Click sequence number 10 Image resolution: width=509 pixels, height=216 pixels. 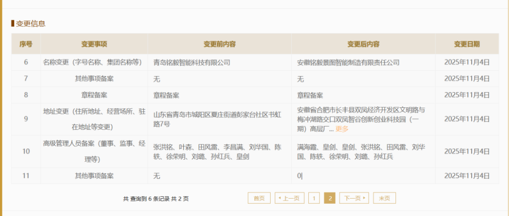click(26, 152)
